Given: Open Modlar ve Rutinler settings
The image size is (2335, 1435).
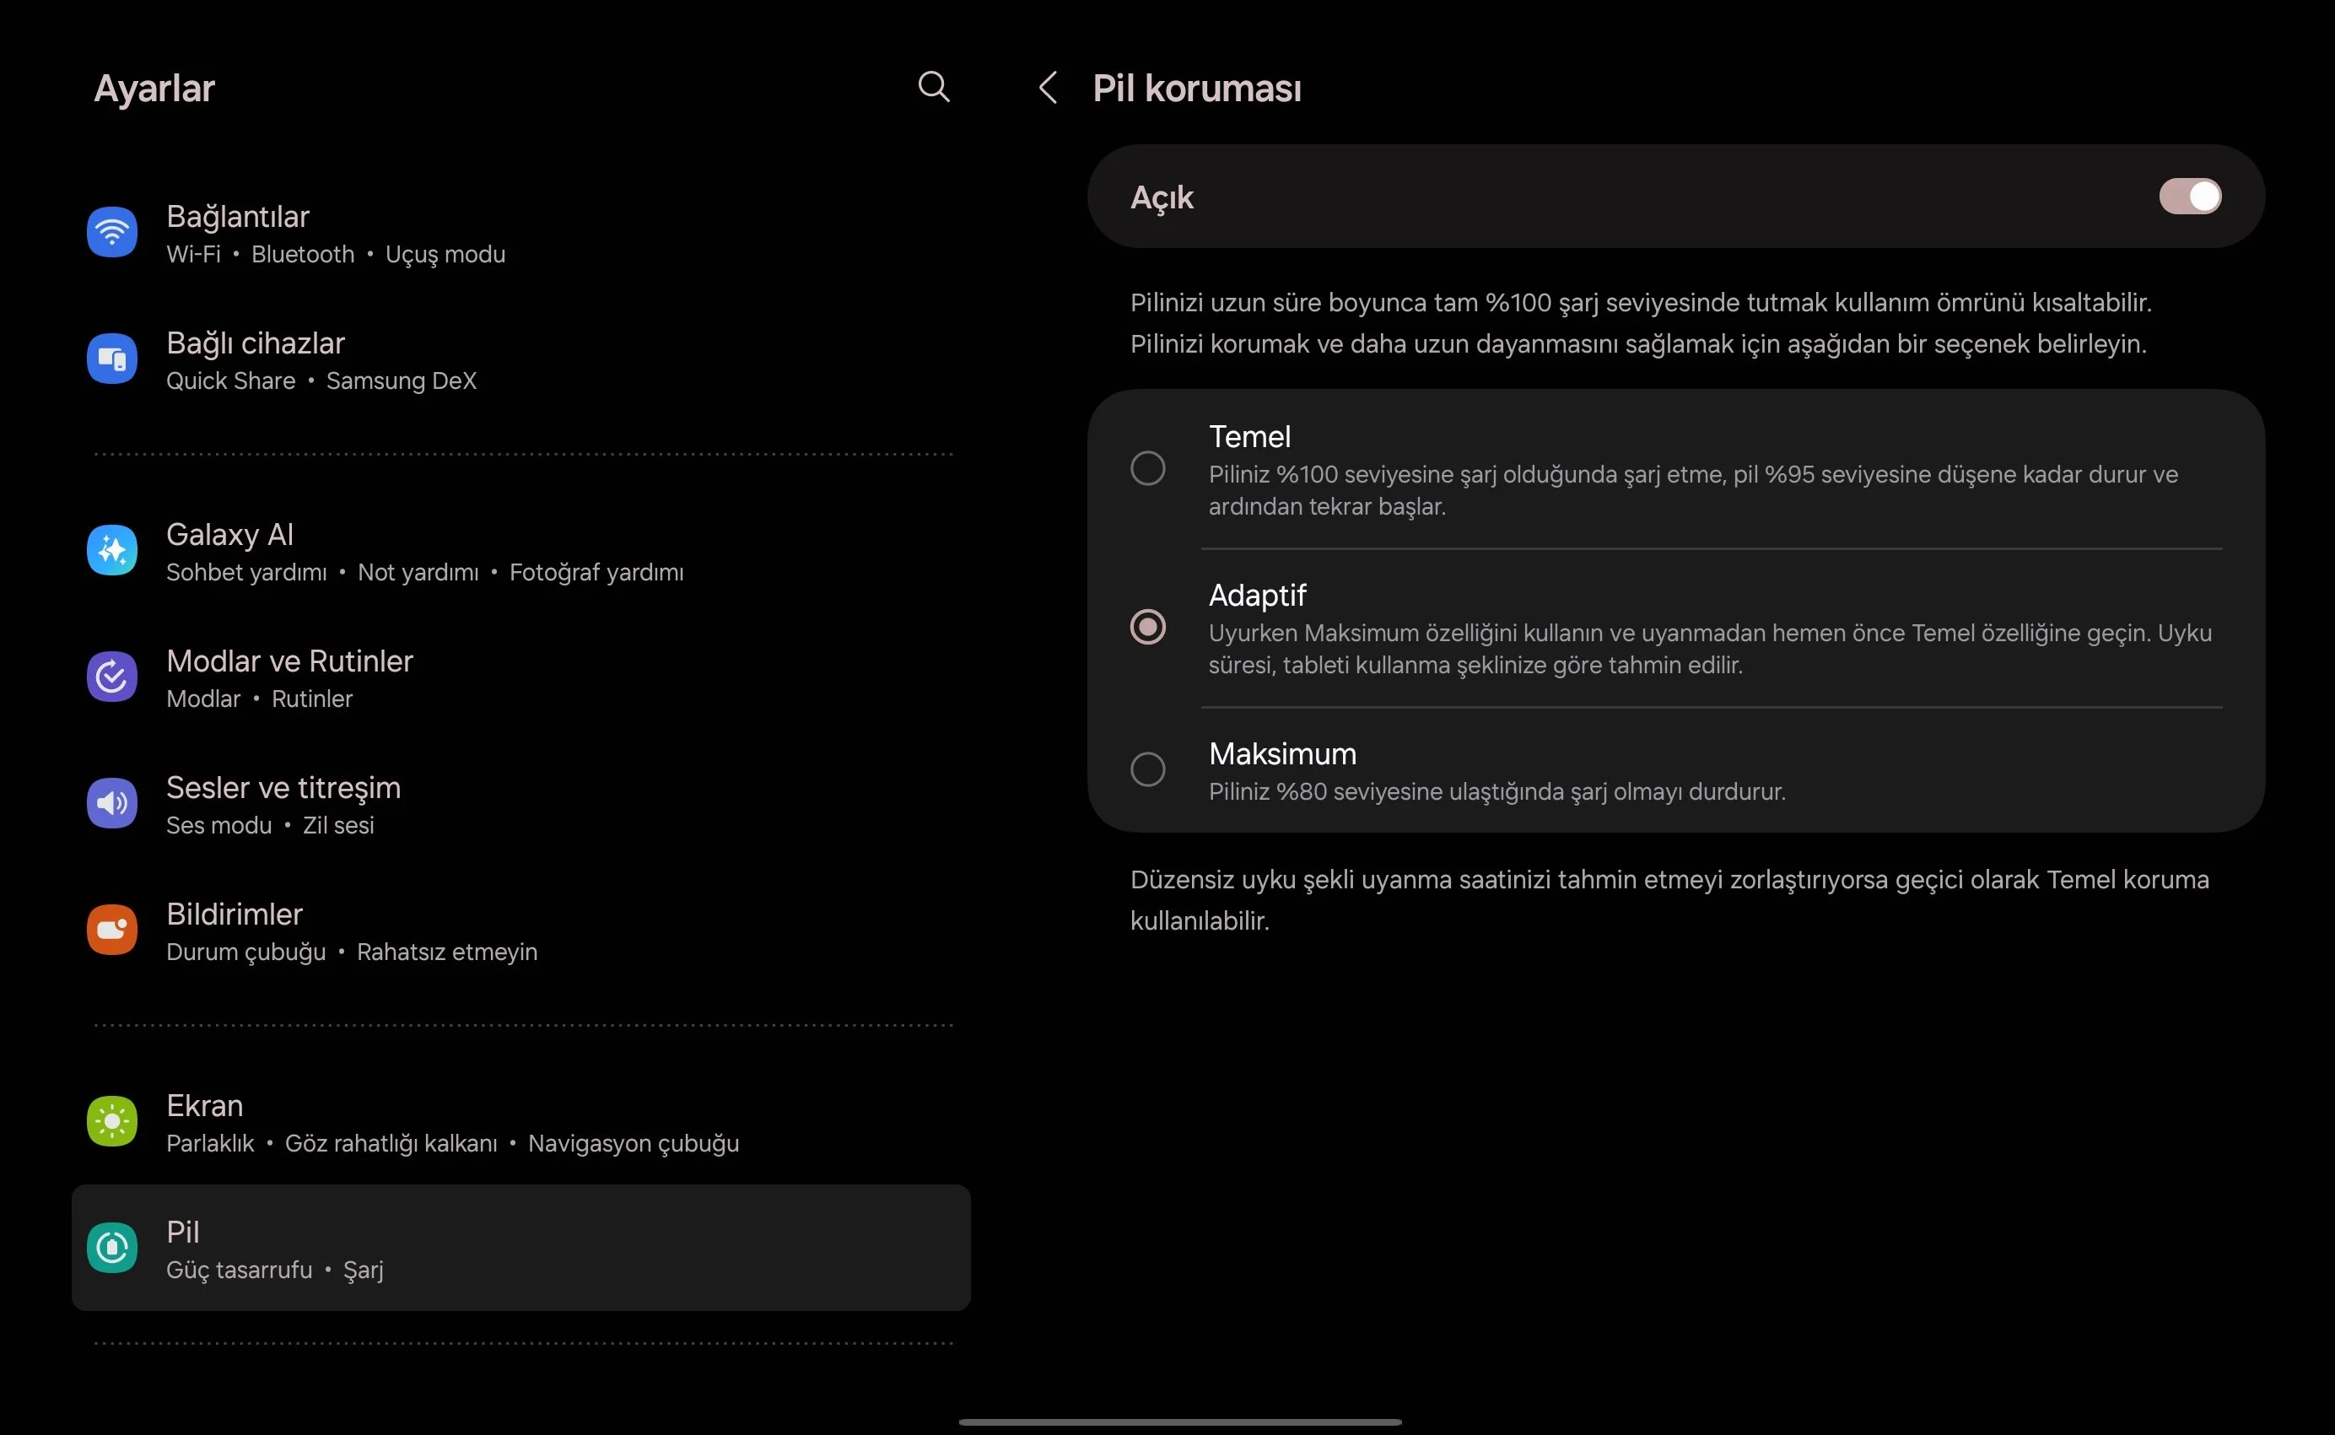Looking at the screenshot, I should (520, 677).
